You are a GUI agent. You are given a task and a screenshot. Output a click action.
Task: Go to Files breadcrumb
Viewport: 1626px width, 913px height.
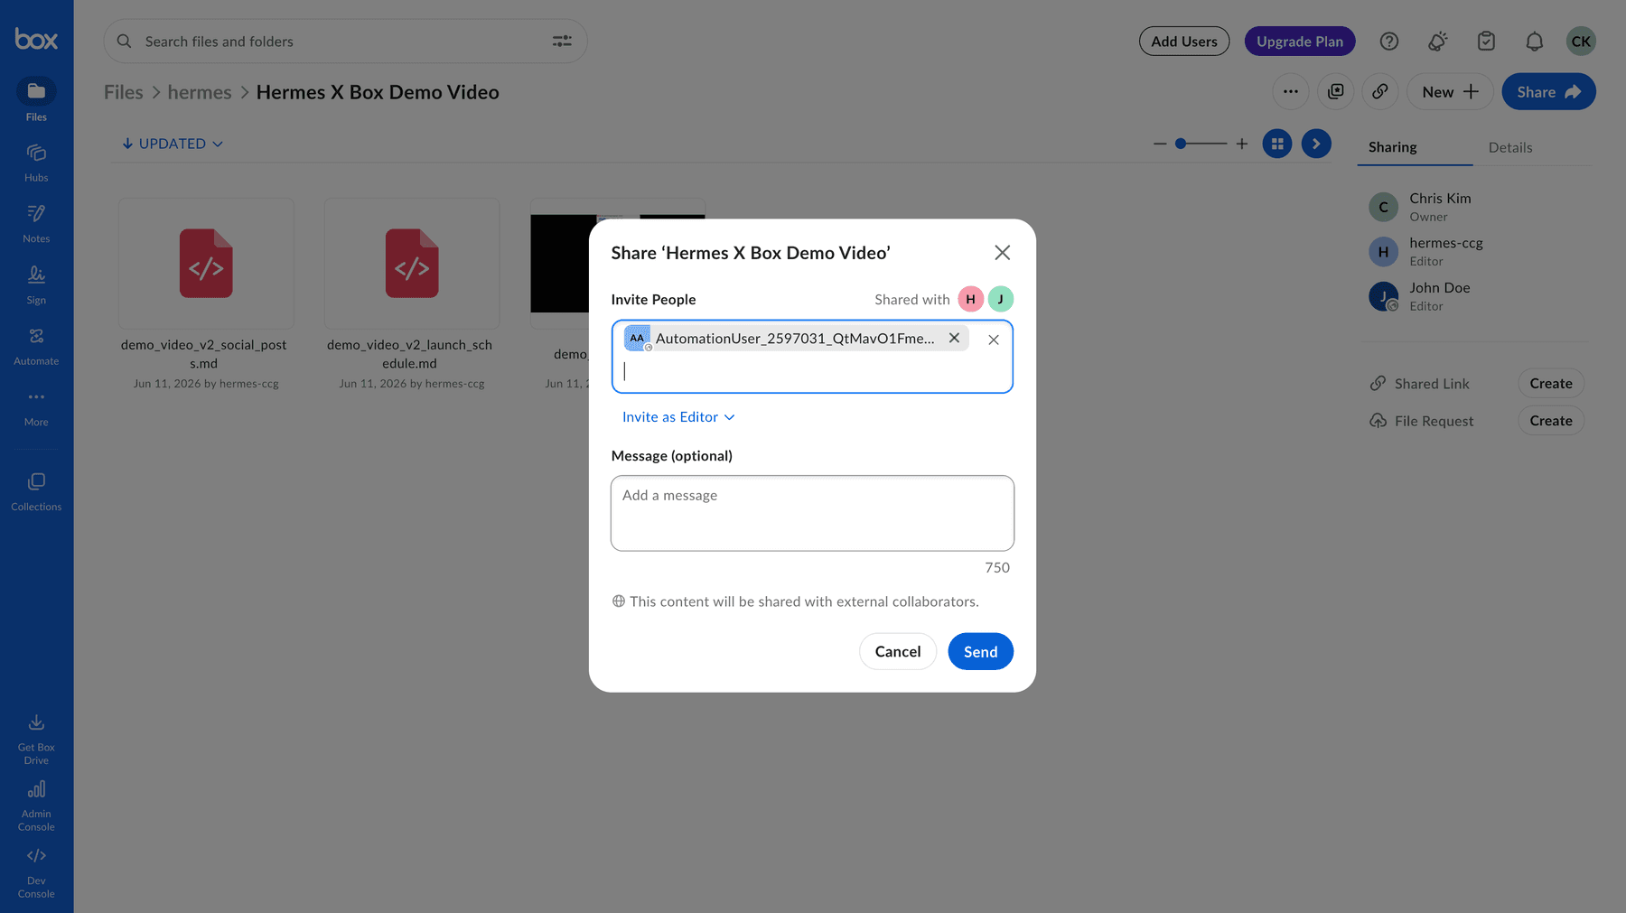pyautogui.click(x=124, y=92)
